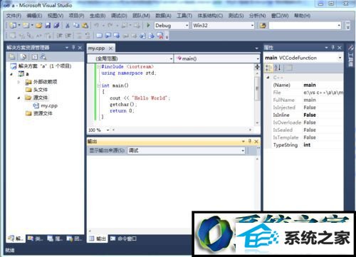Click the New Project toolbar icon
Viewport: 356px width, 257px height.
click(13, 26)
